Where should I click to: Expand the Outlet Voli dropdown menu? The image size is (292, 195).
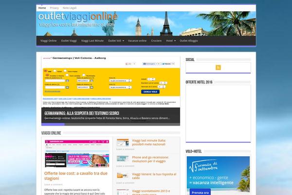[x=116, y=40]
